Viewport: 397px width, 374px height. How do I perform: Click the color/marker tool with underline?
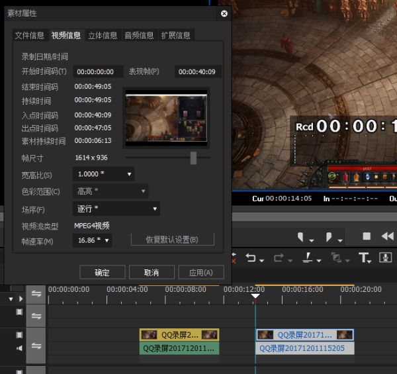[x=308, y=257]
